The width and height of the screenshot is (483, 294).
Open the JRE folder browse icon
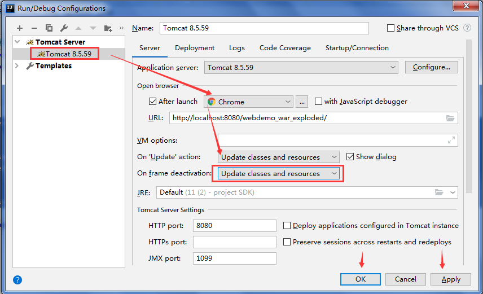pos(439,192)
